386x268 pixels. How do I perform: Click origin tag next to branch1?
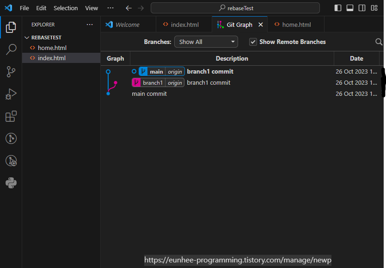coord(175,83)
